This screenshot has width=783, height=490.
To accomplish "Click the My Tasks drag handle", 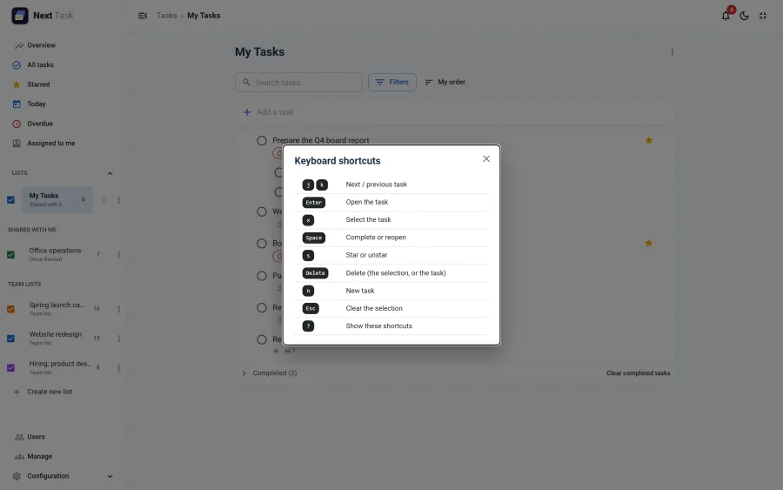I will [104, 200].
